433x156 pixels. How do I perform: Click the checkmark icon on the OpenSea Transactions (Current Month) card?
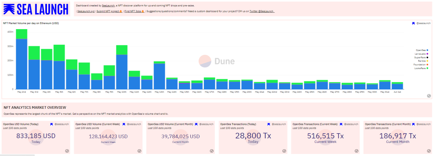point(429,151)
